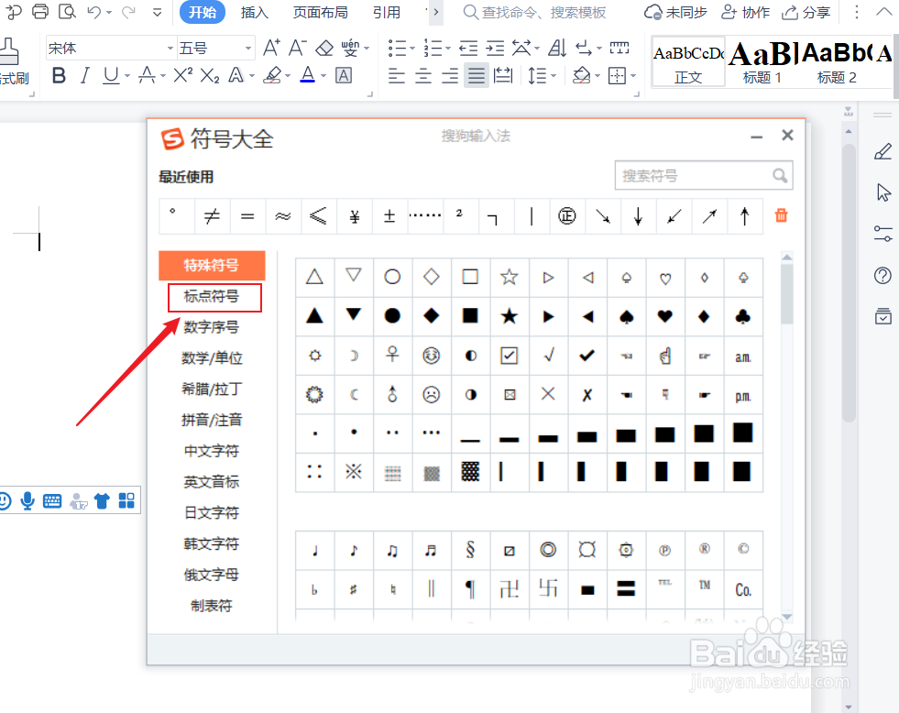This screenshot has height=713, width=899.
Task: Open the Sogou virtual keyboard icon
Action: (51, 500)
